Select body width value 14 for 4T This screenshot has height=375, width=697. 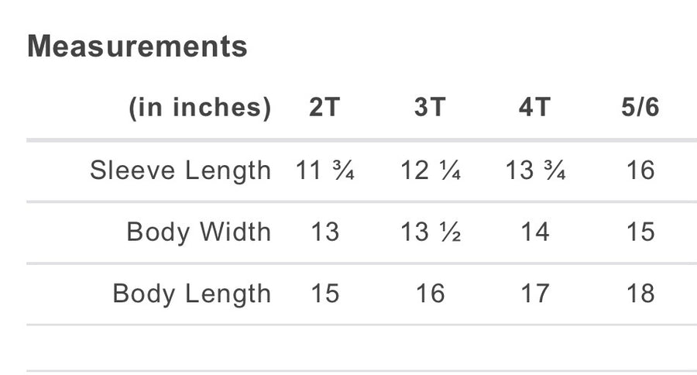point(535,232)
